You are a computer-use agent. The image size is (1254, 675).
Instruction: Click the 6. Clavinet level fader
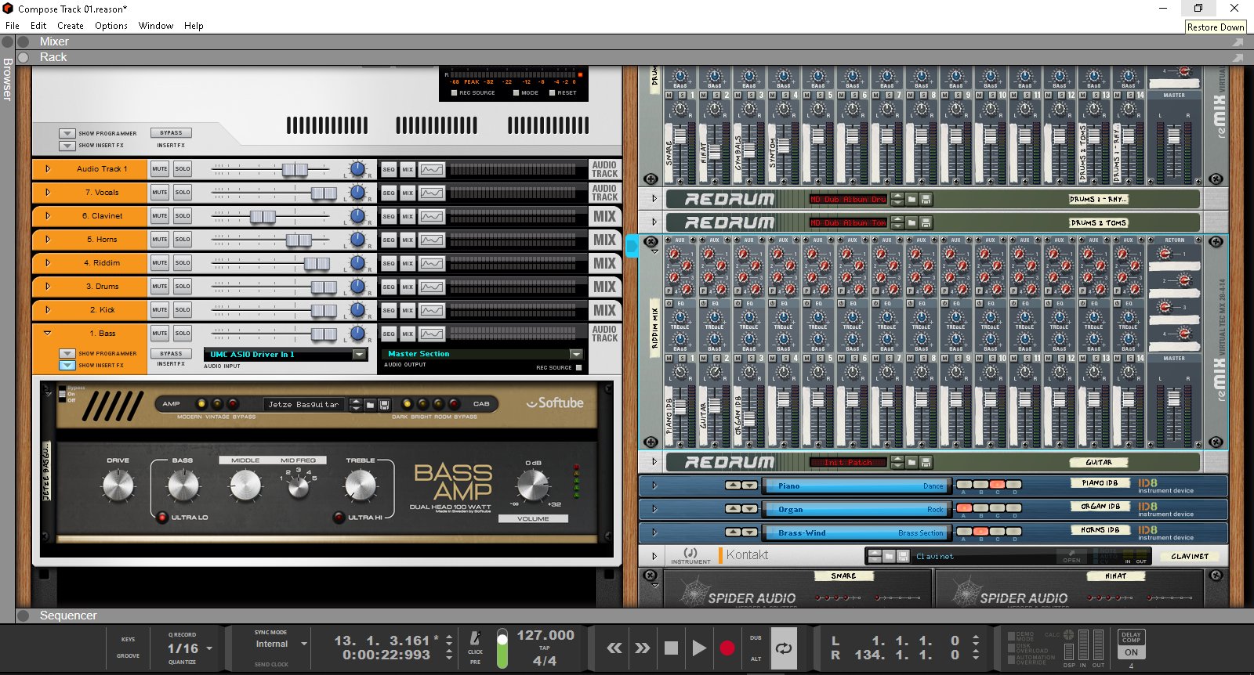[263, 216]
